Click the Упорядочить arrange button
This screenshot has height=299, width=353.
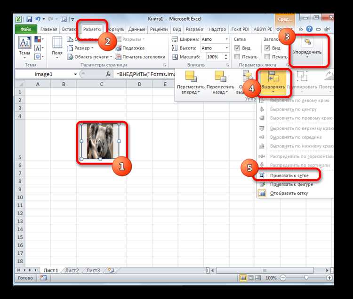307,49
